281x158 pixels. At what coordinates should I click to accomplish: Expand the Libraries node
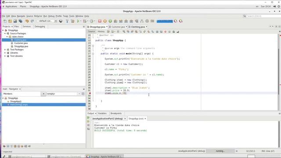5,53
